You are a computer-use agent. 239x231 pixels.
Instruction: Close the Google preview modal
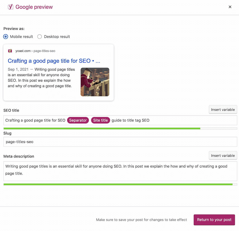(230, 7)
